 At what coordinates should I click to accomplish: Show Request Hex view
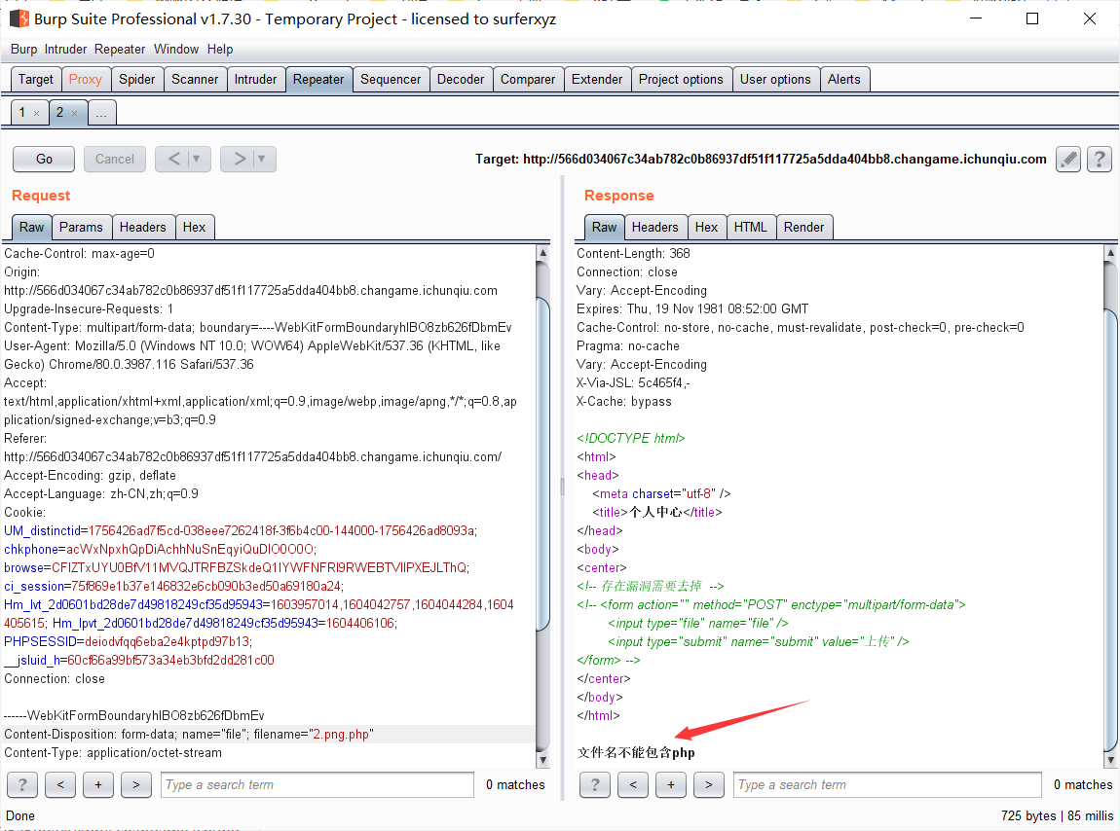[194, 227]
